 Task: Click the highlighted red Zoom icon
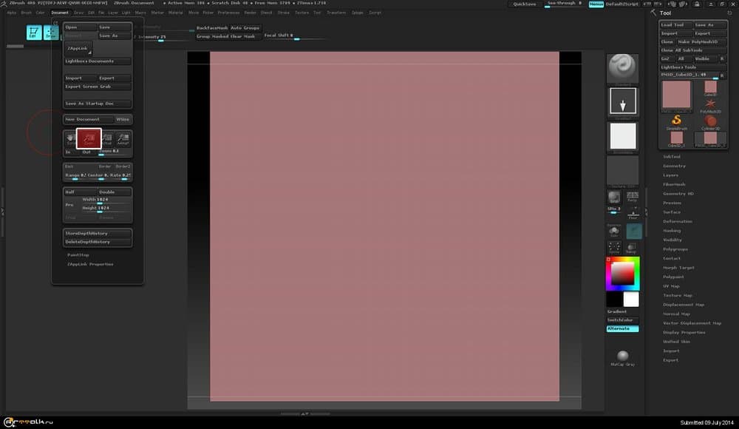[x=89, y=138]
